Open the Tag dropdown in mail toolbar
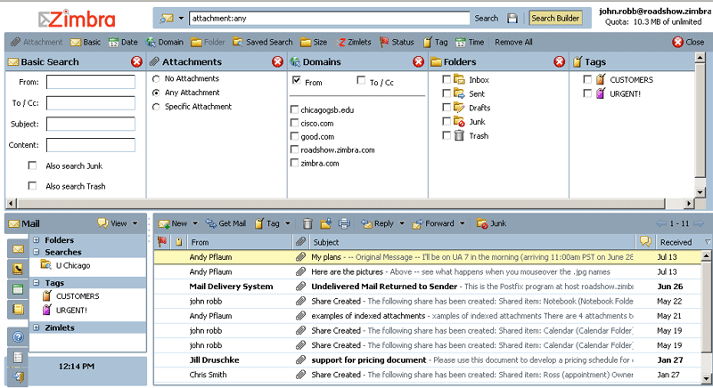The height and width of the screenshot is (388, 713). (x=287, y=223)
